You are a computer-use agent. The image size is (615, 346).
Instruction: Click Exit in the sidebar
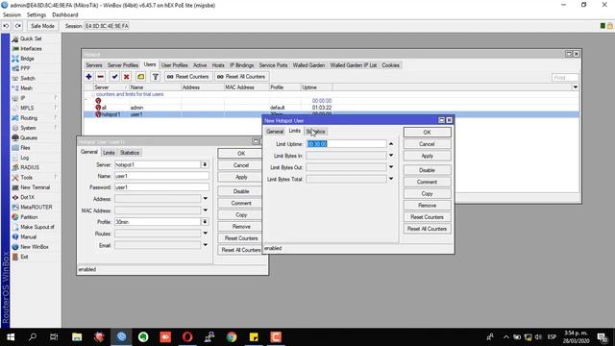coord(24,257)
